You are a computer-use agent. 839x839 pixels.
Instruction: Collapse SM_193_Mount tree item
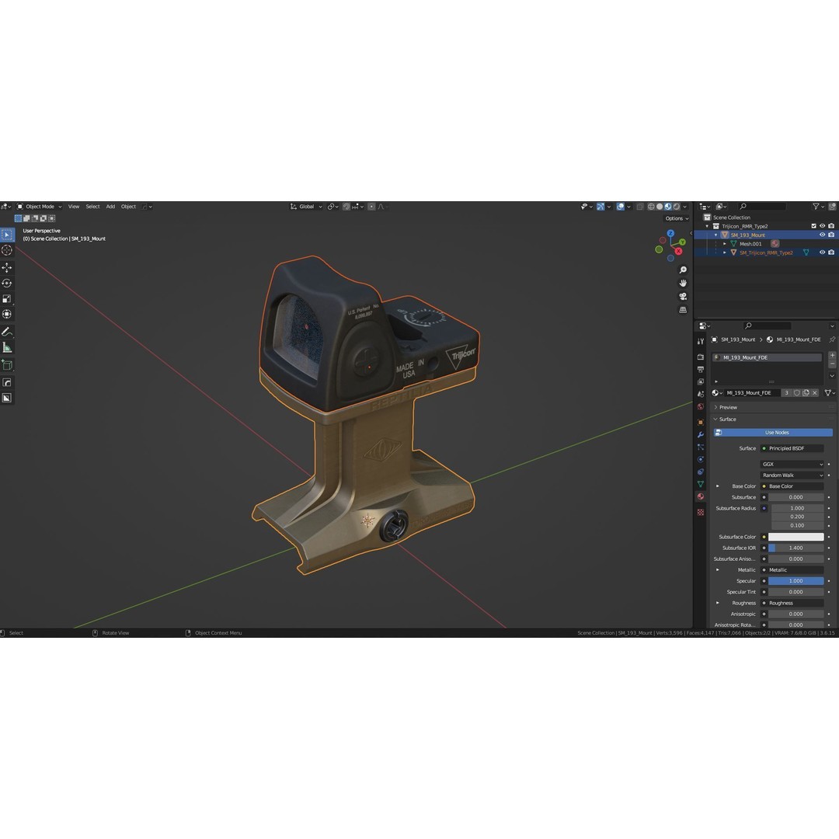click(x=716, y=235)
